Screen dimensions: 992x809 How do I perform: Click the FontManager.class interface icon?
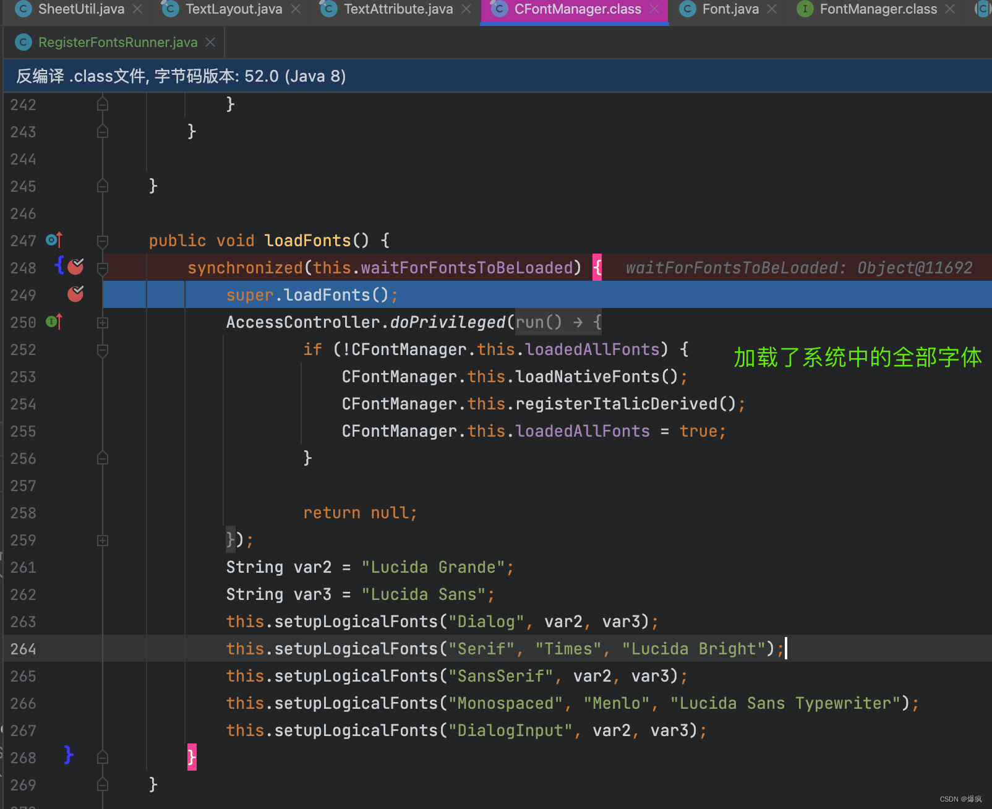[x=805, y=9]
